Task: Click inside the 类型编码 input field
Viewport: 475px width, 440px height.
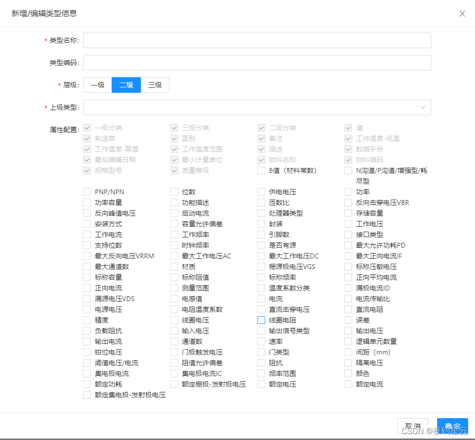Action: pyautogui.click(x=257, y=63)
